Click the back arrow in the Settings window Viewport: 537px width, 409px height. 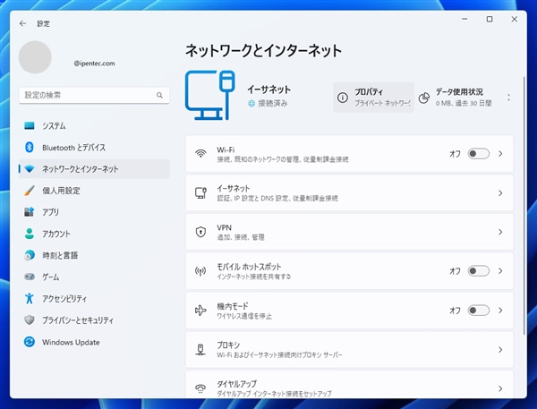[22, 23]
